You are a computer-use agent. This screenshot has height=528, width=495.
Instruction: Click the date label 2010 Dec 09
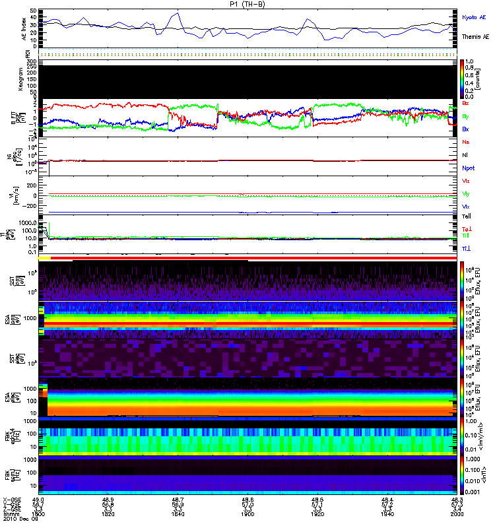pos(20,519)
